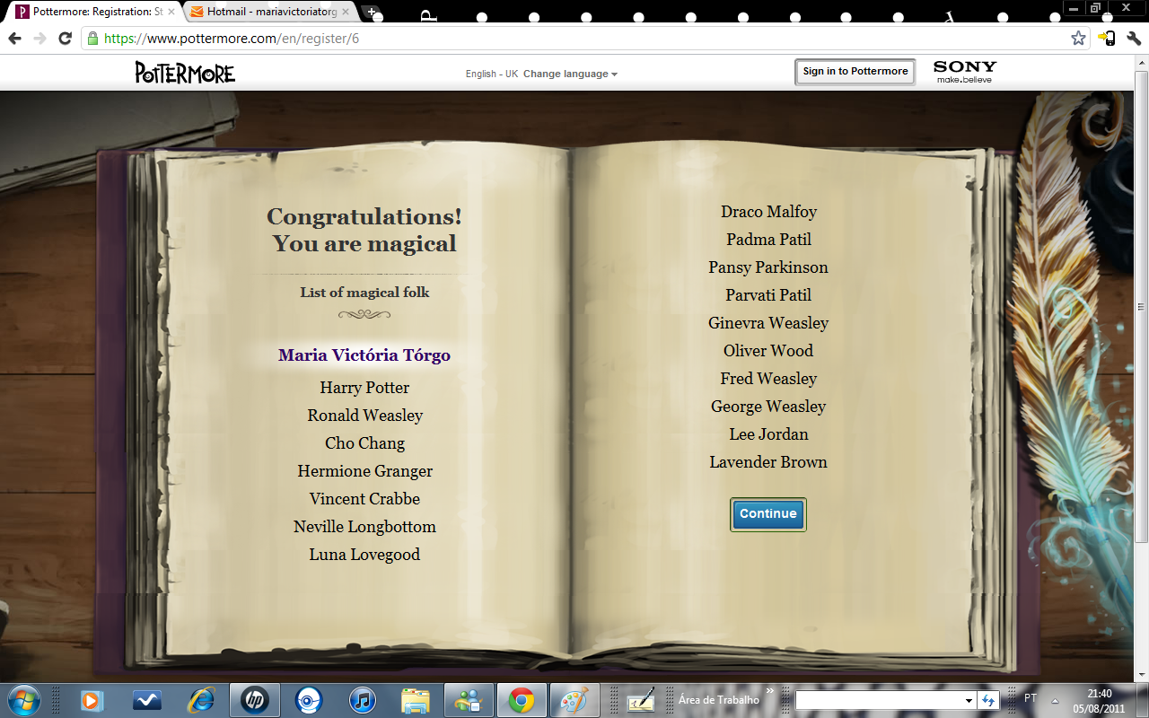
Task: Open the Change language dropdown
Action: pyautogui.click(x=571, y=74)
